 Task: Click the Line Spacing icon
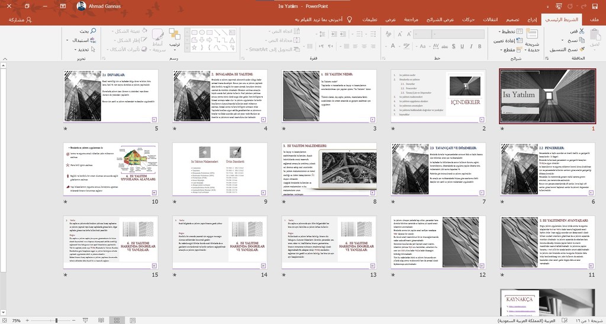pyautogui.click(x=321, y=34)
